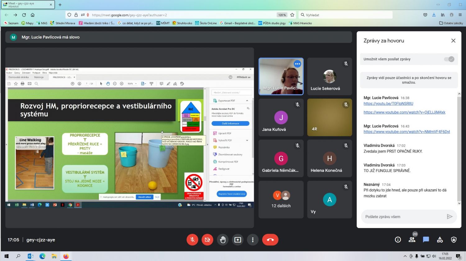
Task: Open the youtu.be/T0FIpNSRlIU link
Action: [388, 103]
